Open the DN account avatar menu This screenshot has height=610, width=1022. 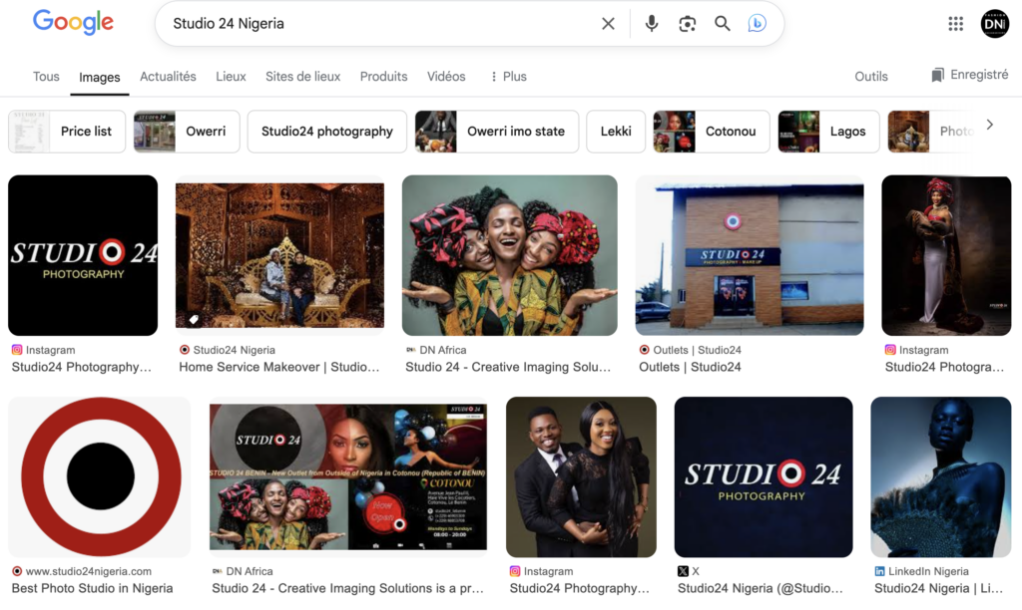[995, 24]
